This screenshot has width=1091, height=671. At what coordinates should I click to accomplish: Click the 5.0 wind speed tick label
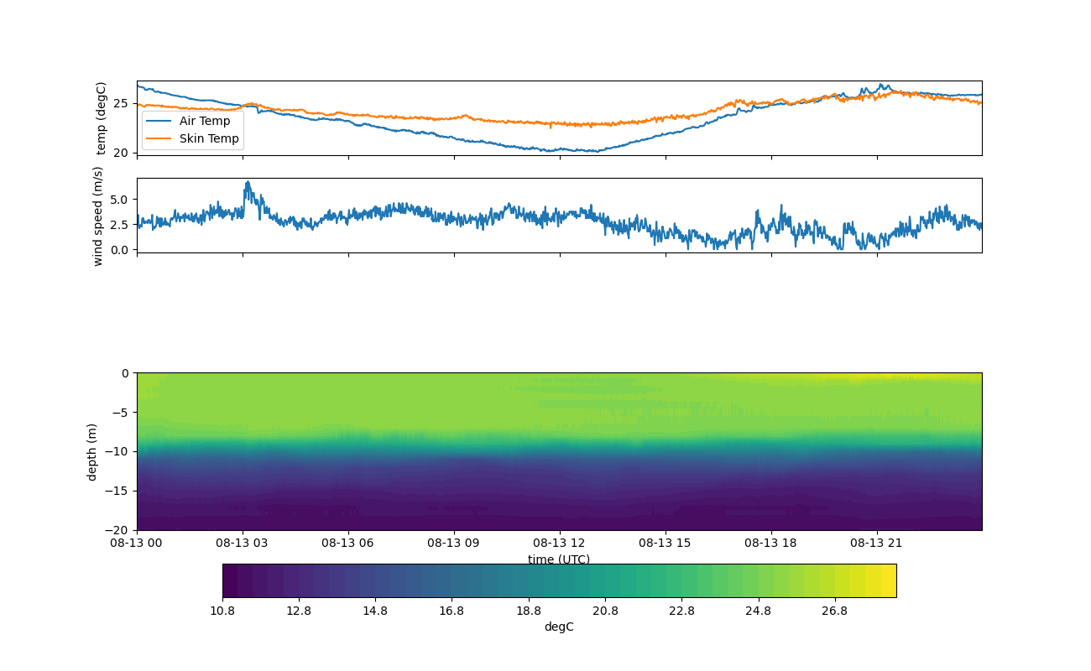pyautogui.click(x=119, y=200)
